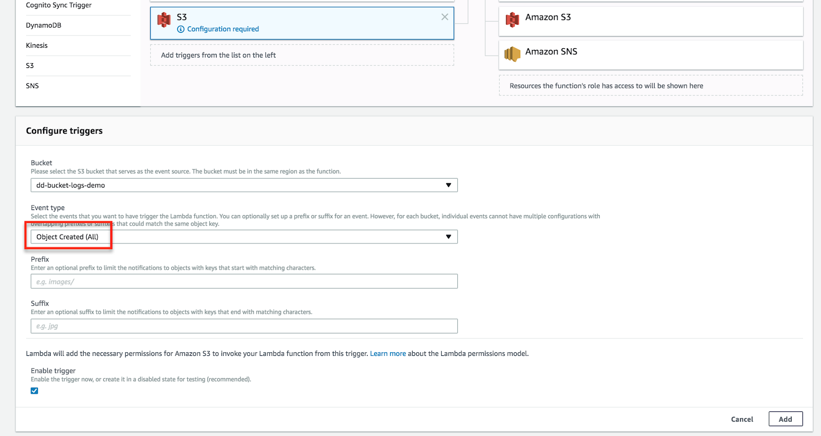Pick Kinesis from the triggers list
Viewport: 821px width, 436px height.
[37, 45]
